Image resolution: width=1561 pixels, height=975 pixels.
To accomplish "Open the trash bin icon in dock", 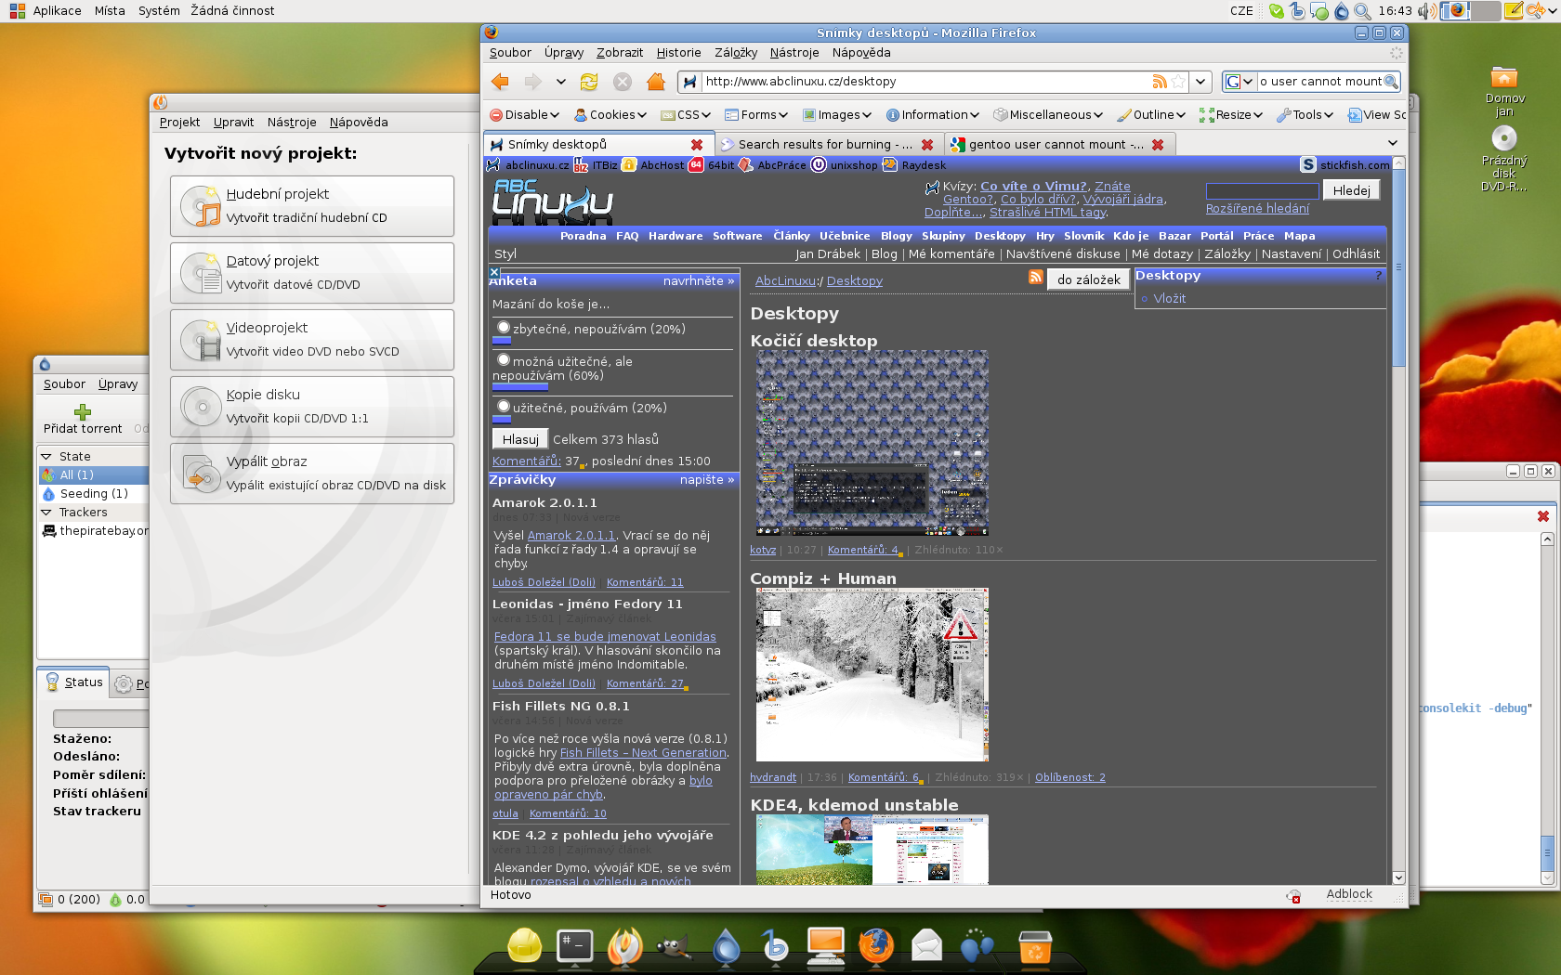I will [x=1034, y=946].
